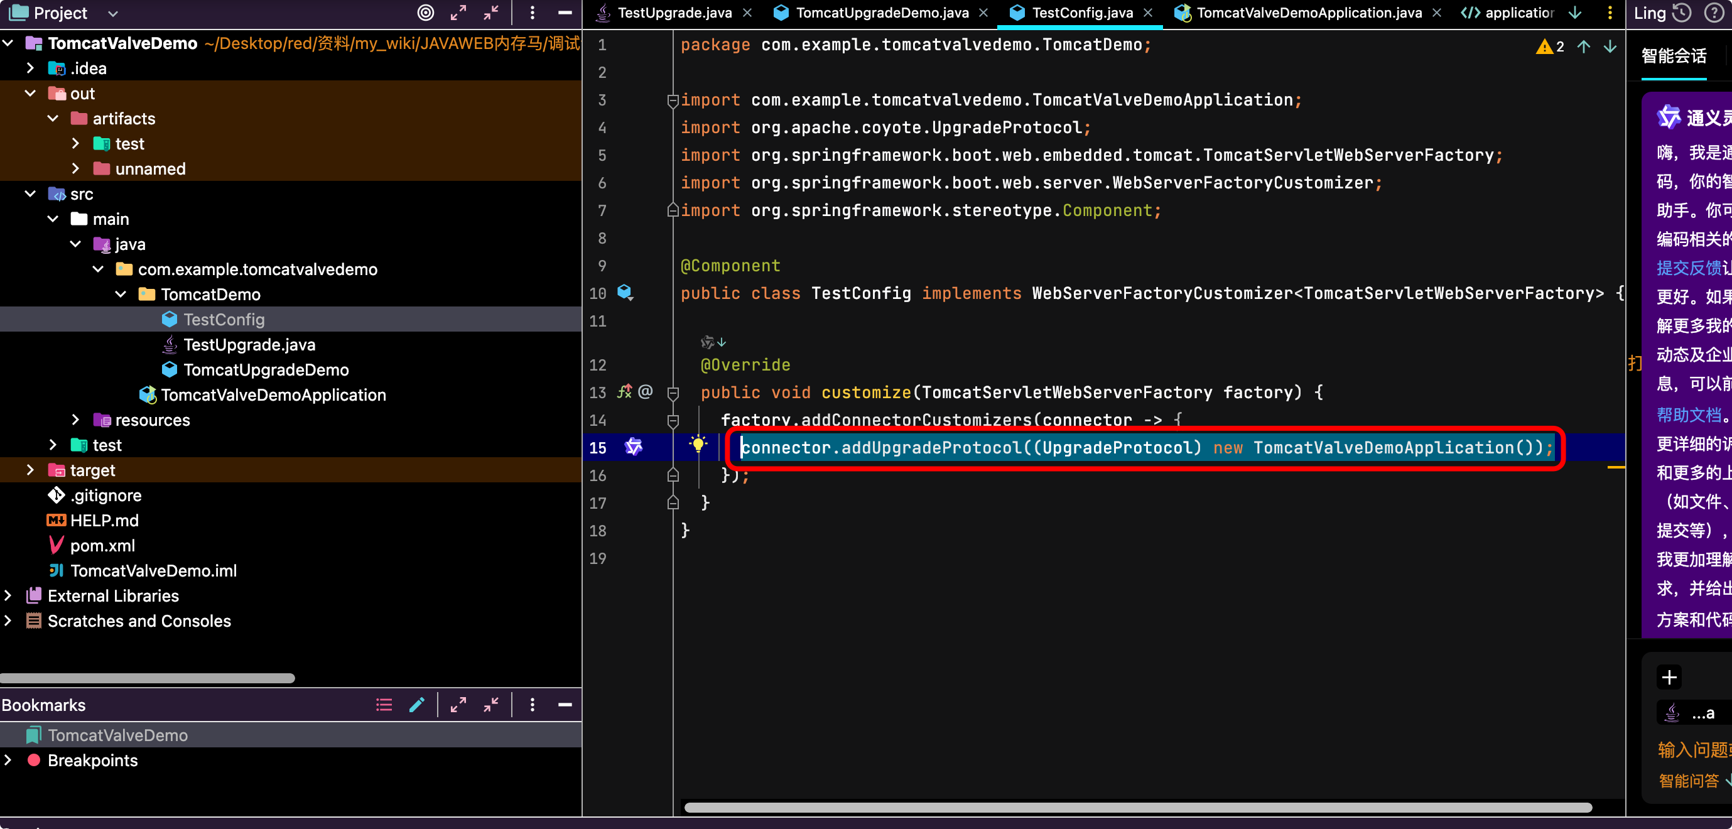The image size is (1732, 829).
Task: Click the Spring bean gutter icon on line 10
Action: coord(625,293)
